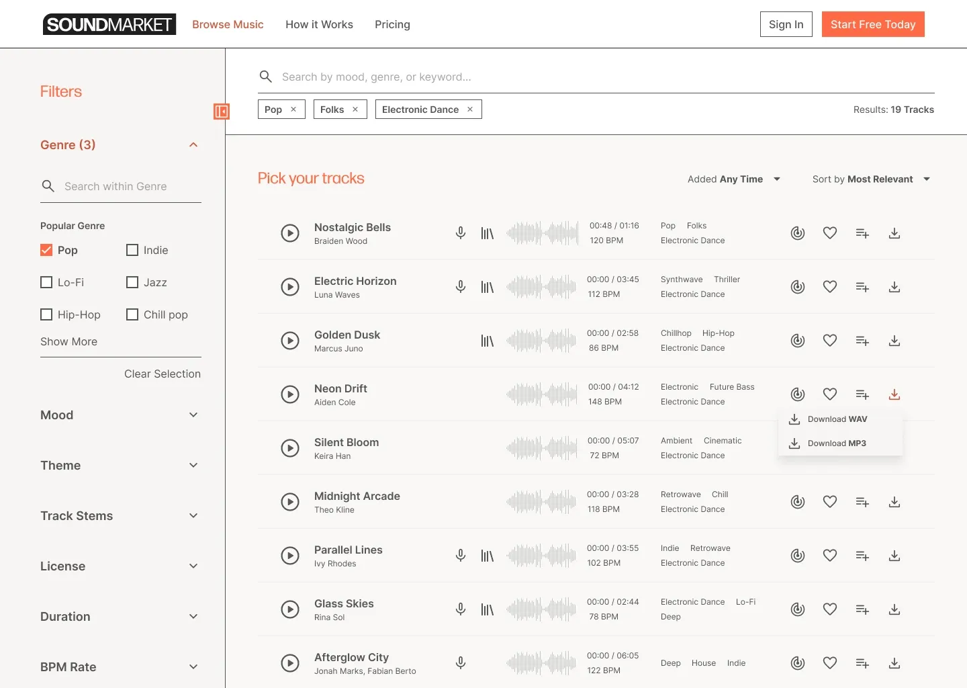
Task: Click the Sign In button
Action: click(x=786, y=24)
